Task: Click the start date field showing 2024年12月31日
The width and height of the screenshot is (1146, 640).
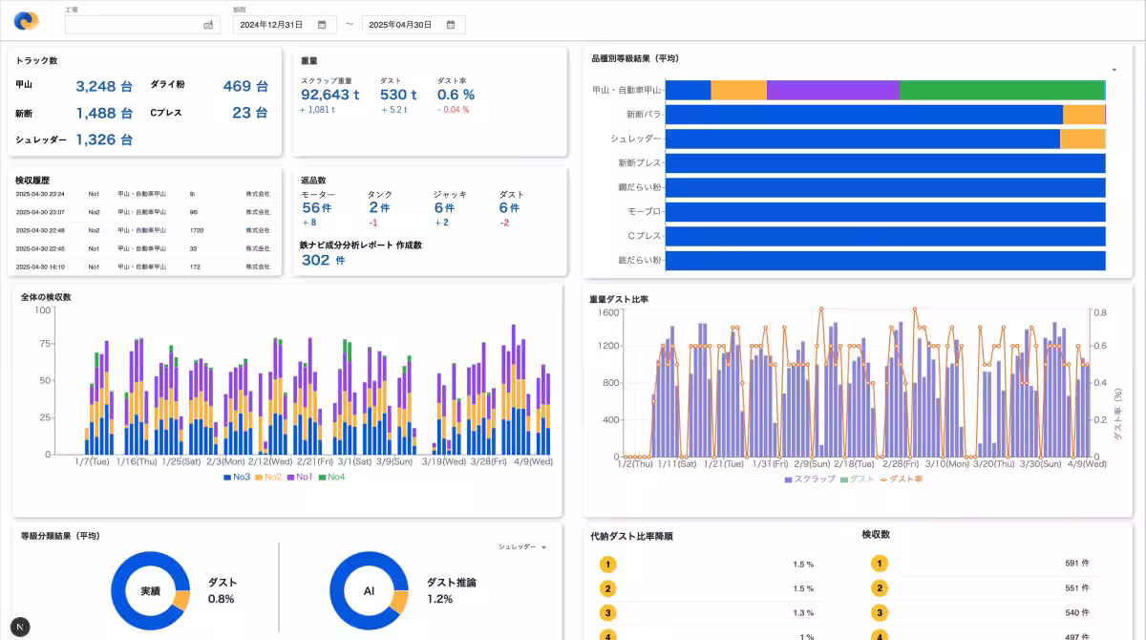Action: click(275, 25)
